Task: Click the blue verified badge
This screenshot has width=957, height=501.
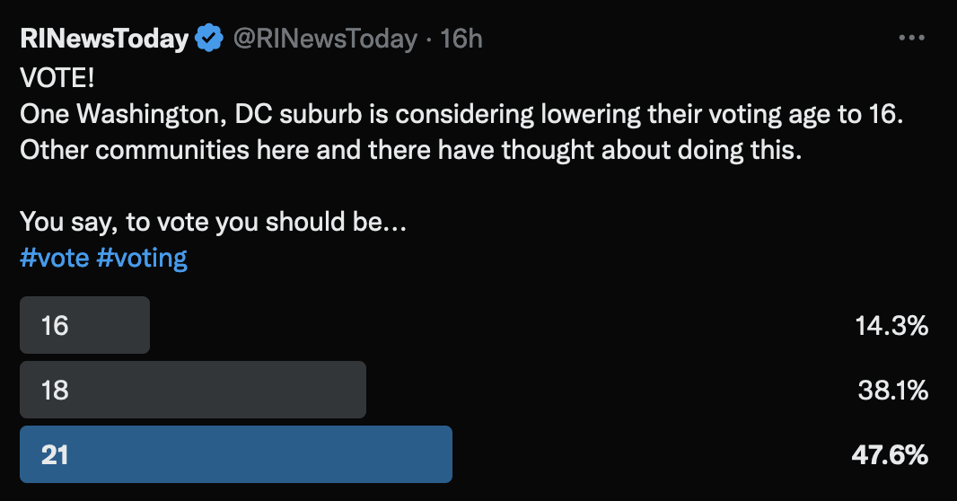Action: [x=210, y=39]
